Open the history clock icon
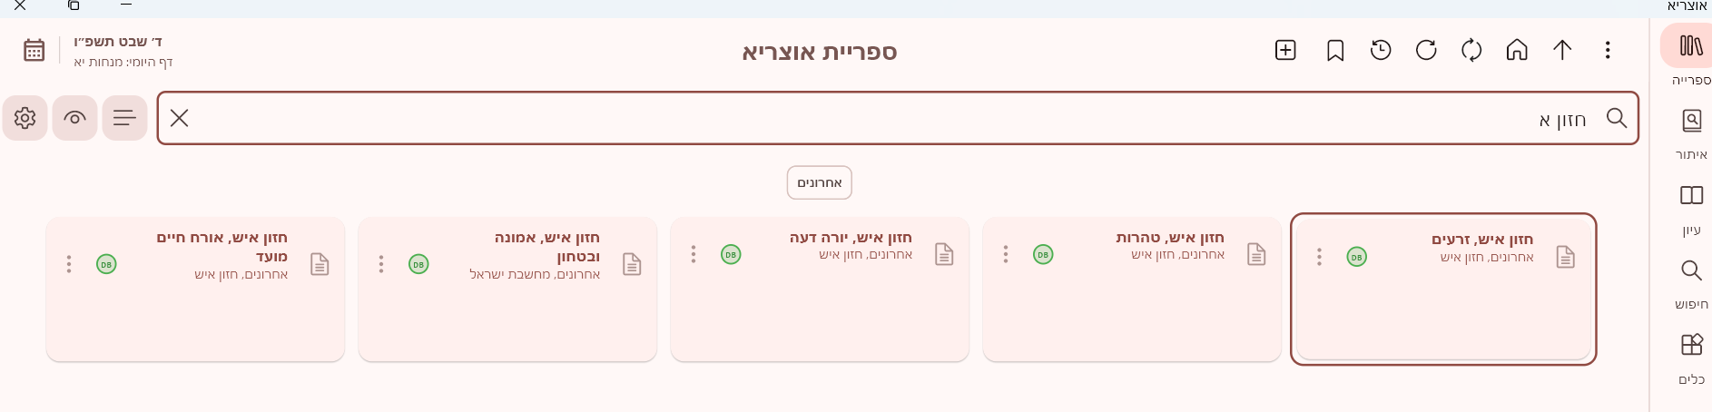Viewport: 1712px width, 412px height. [x=1381, y=50]
